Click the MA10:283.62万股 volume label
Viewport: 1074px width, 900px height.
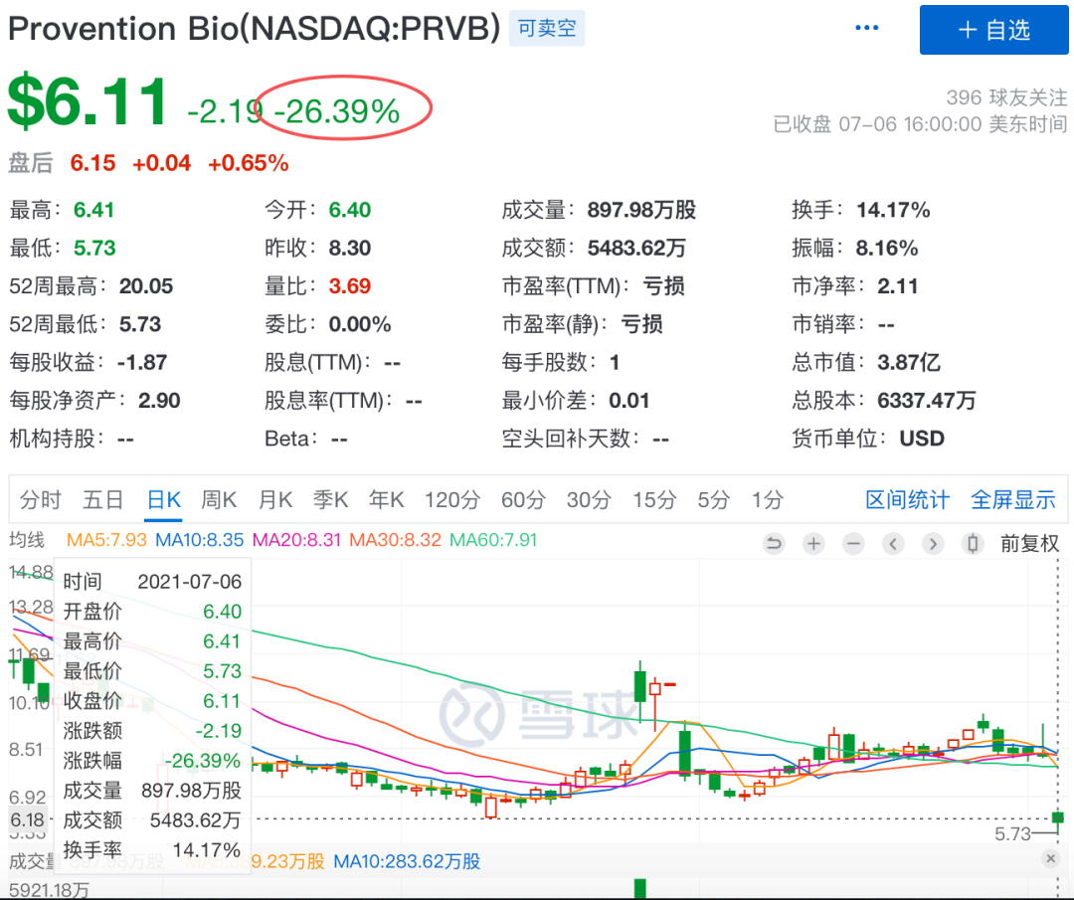coord(407,861)
